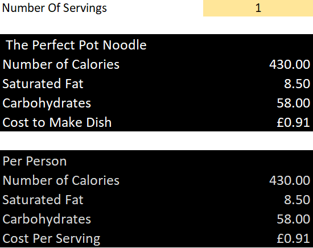Viewport: 313px width, 248px height.
Task: Select the Cost to Make Dish £0.91 value
Action: point(293,122)
